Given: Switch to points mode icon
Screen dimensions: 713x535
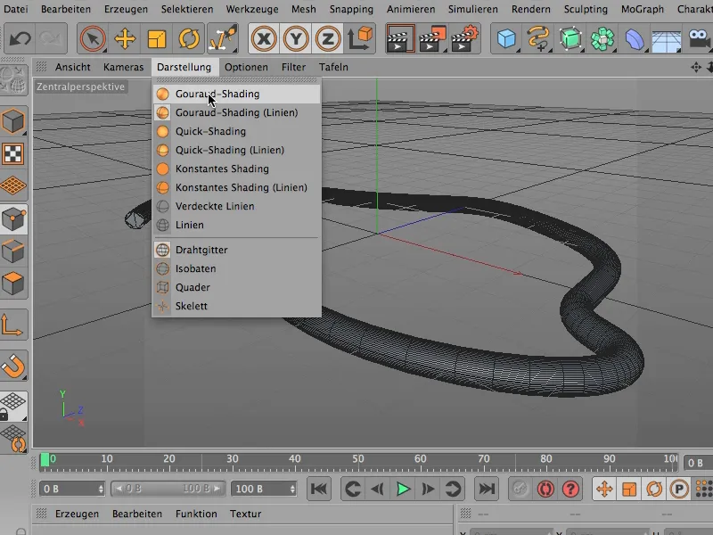Looking at the screenshot, I should (x=13, y=218).
